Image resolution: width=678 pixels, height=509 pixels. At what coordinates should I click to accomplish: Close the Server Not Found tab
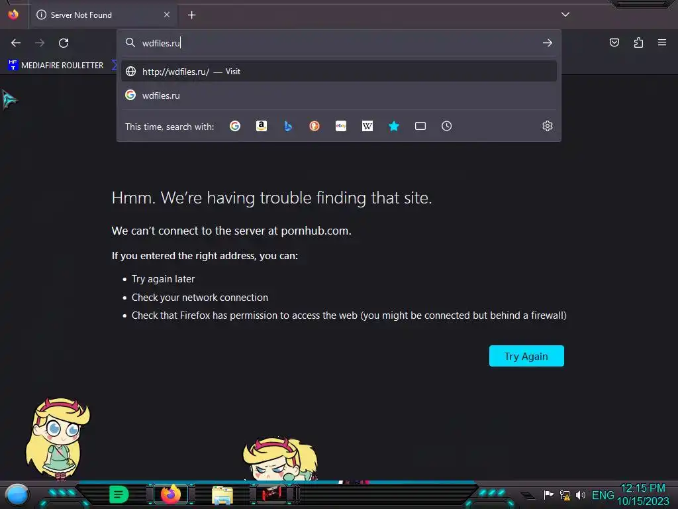(x=167, y=15)
